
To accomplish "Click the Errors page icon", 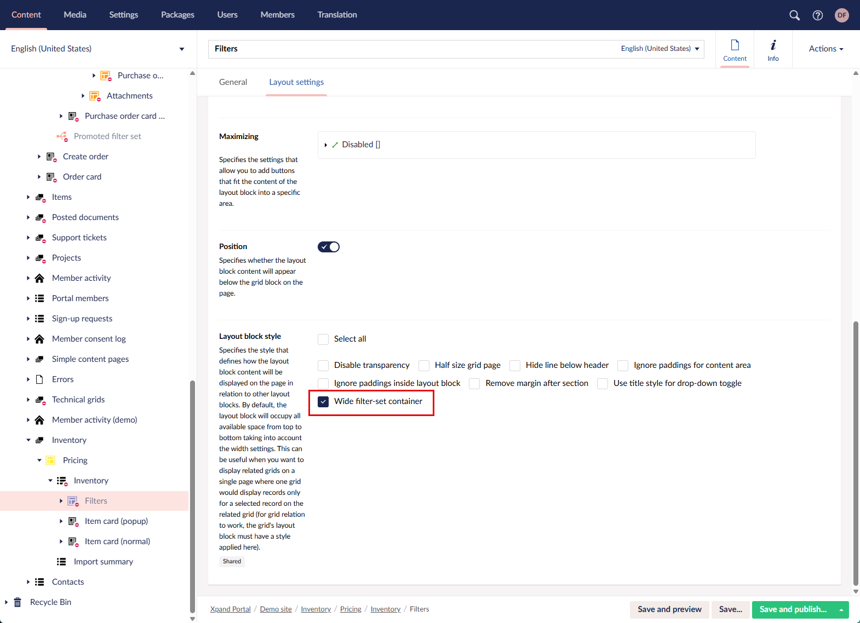I will coord(39,379).
